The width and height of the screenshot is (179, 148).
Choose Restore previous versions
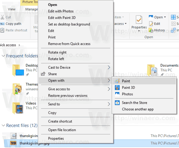click(75, 96)
